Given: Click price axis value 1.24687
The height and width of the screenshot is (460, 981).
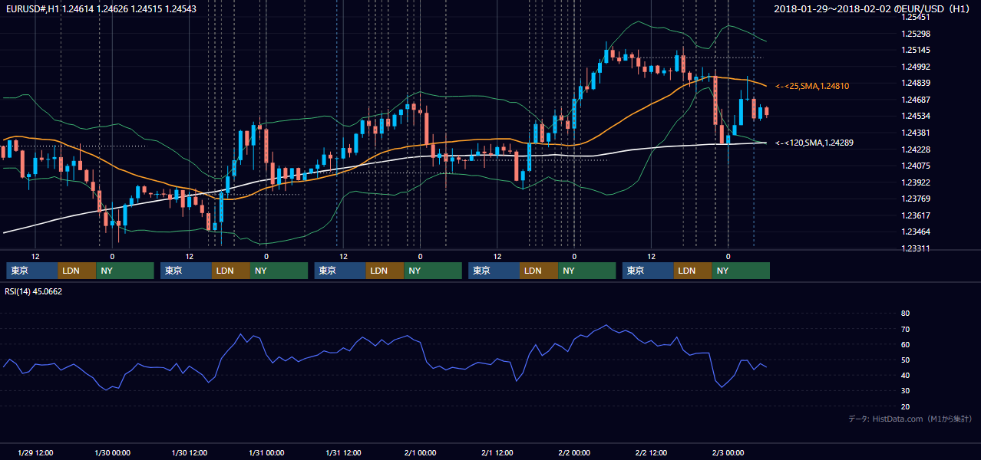Looking at the screenshot, I should point(916,100).
